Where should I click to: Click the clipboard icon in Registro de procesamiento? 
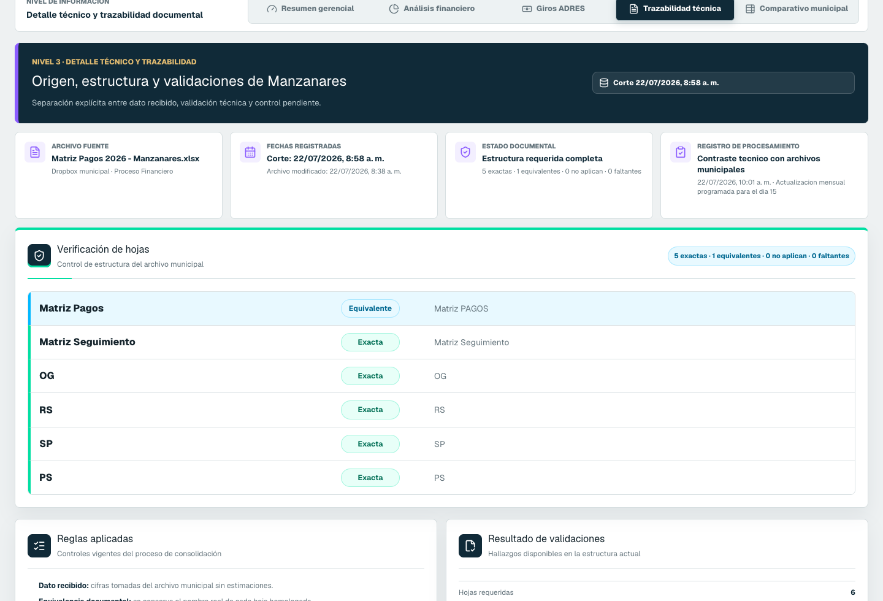(x=681, y=152)
